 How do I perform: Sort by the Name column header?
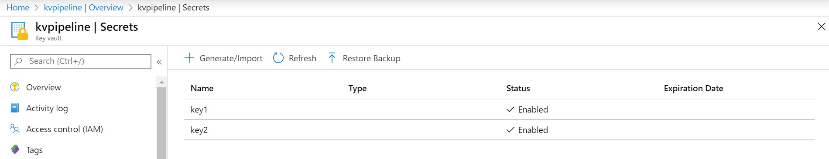pos(202,88)
